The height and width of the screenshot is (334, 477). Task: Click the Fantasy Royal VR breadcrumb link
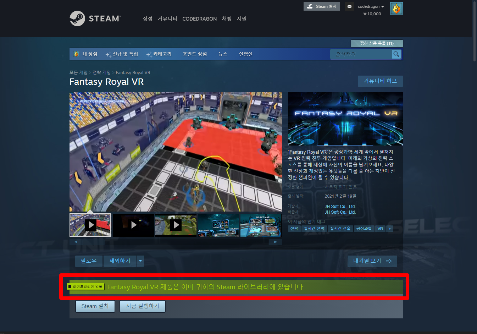(x=133, y=73)
